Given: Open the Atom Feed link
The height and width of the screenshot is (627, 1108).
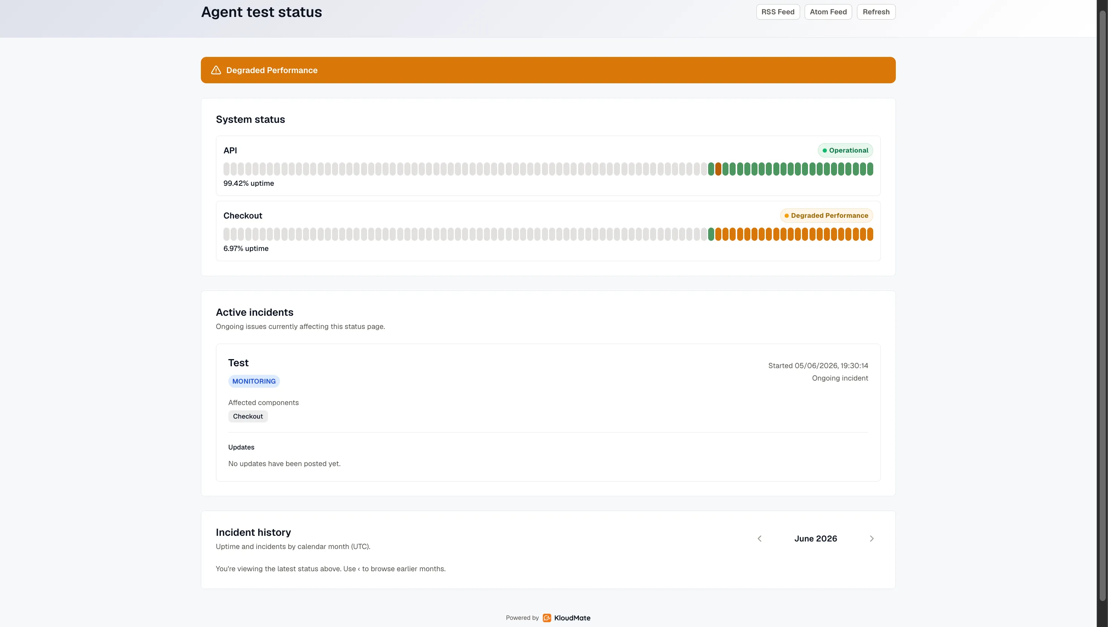Looking at the screenshot, I should pos(828,12).
